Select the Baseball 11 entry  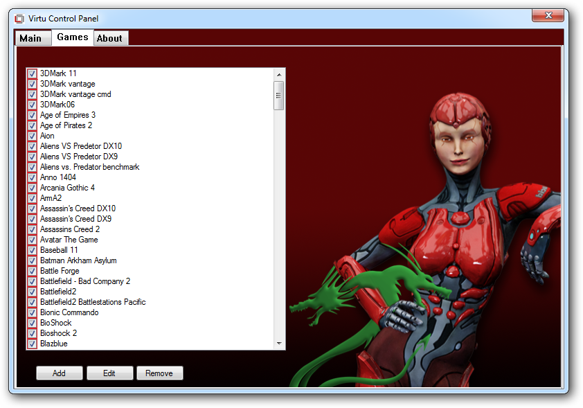coord(59,250)
